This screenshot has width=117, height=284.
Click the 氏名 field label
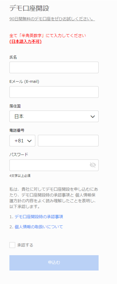point(13,57)
